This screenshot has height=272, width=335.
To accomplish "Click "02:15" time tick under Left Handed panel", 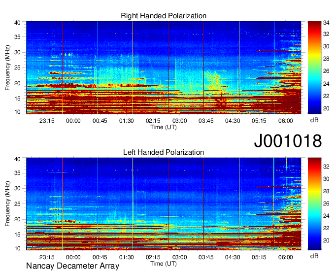I will pos(153,257).
